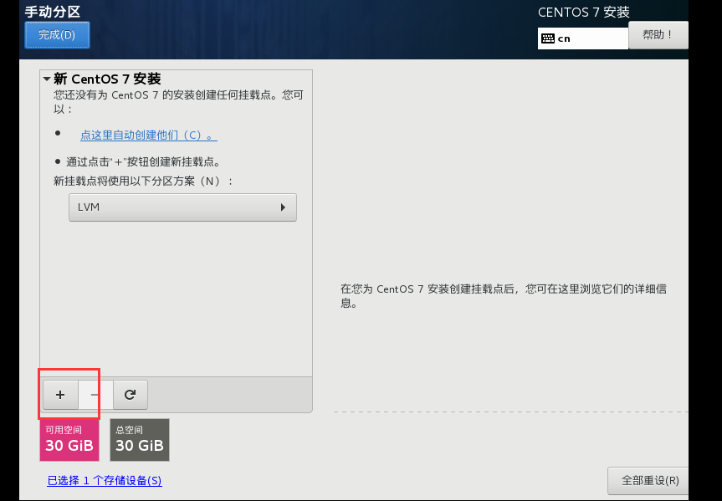Click the reload storage configuration icon
Viewport: 722px width, 501px height.
131,395
